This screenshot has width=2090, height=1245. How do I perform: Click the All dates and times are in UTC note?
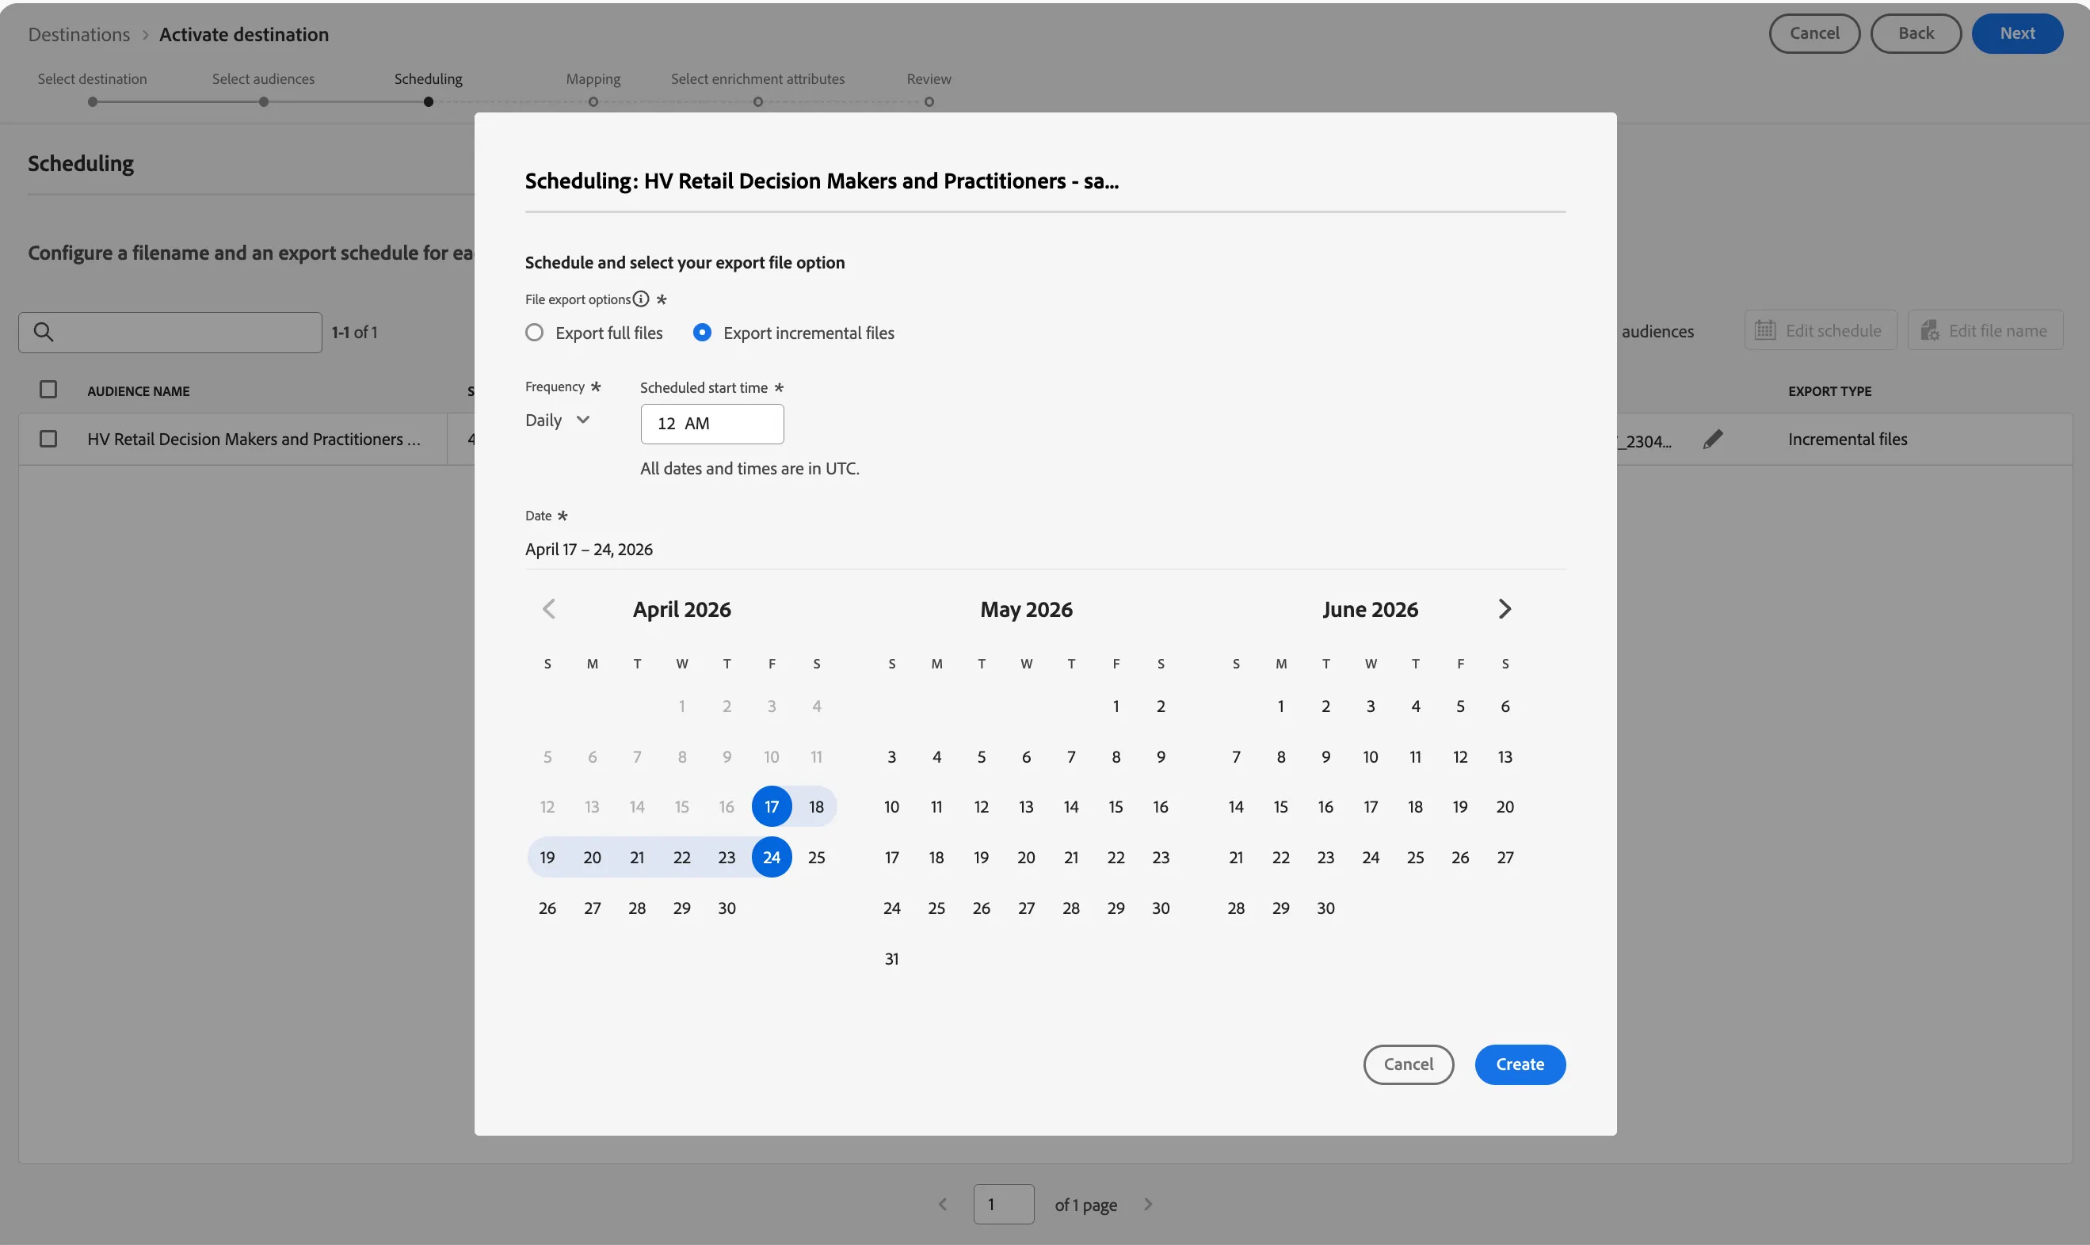(749, 468)
